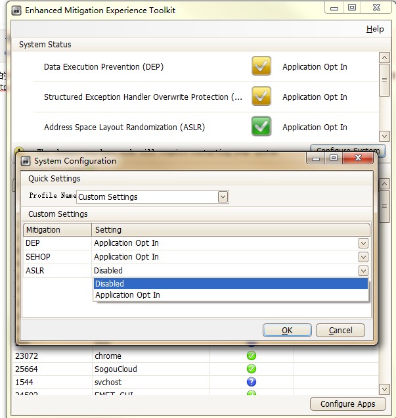The height and width of the screenshot is (418, 396).
Task: Click the System Status scrollbar down arrow
Action: (x=384, y=136)
